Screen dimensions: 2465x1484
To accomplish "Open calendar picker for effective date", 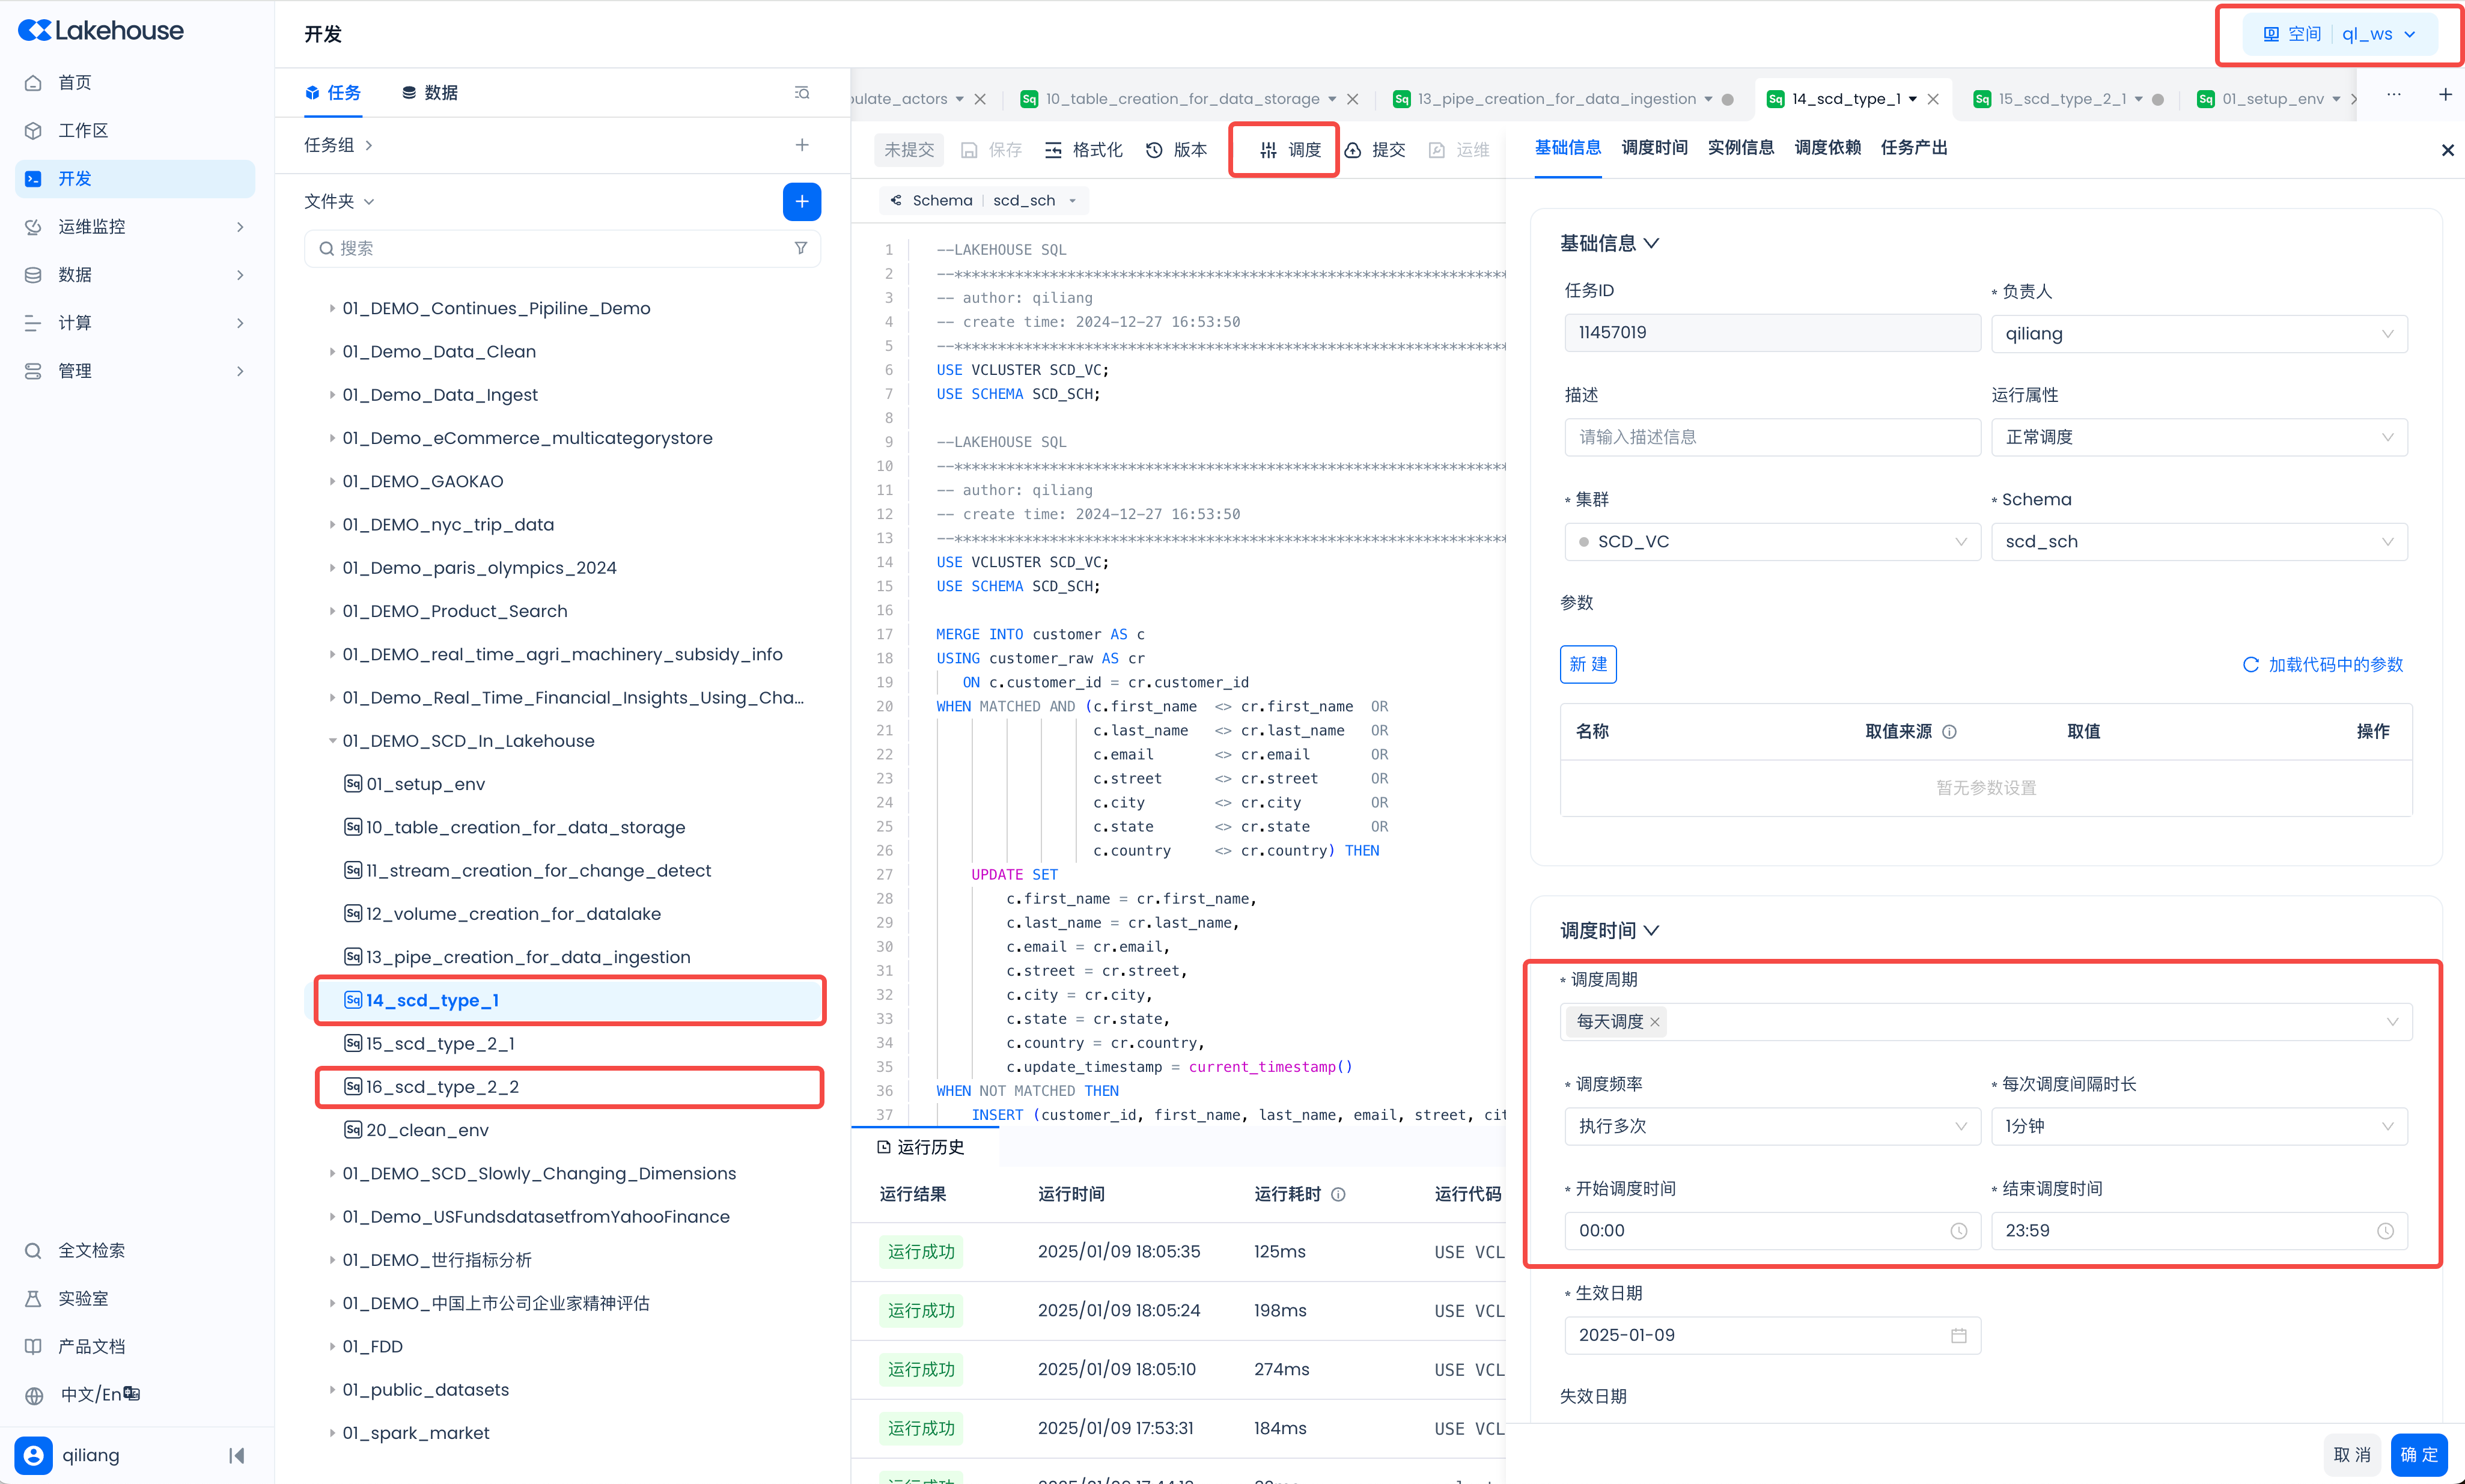I will click(x=1958, y=1335).
